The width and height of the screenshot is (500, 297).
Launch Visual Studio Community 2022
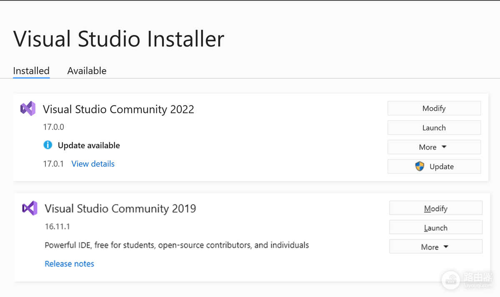coord(434,128)
